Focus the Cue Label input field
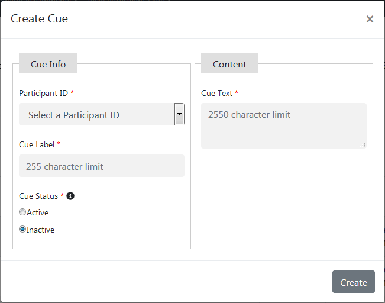385x303 pixels. 102,166
